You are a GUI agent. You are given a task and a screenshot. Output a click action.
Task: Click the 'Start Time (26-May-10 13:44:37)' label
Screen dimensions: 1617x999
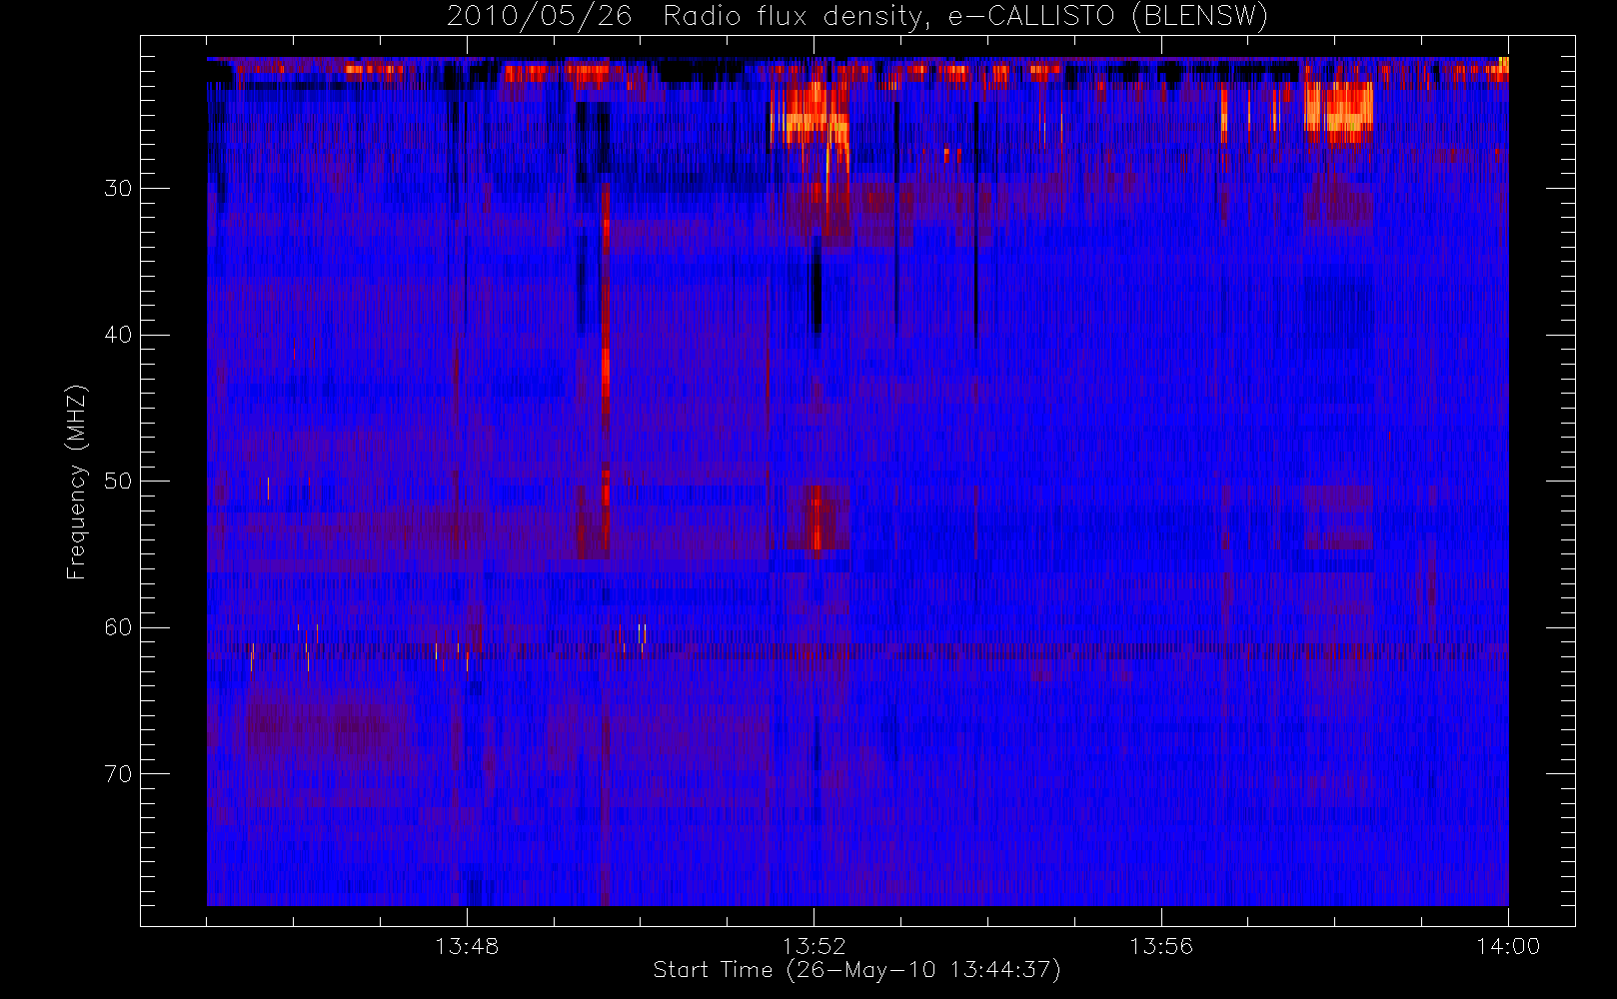[x=856, y=970]
